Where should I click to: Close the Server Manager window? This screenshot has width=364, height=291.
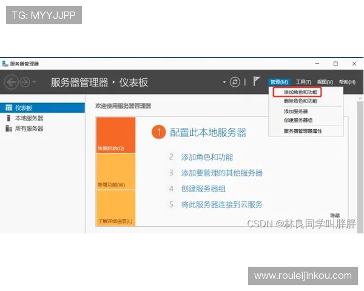click(x=354, y=64)
